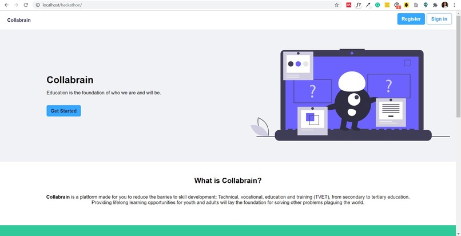Image resolution: width=461 pixels, height=236 pixels.
Task: Open the Chrome three-dot menu
Action: [x=455, y=5]
